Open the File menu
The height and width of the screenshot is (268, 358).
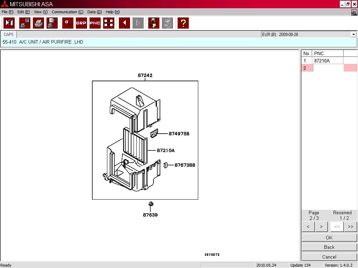point(7,12)
